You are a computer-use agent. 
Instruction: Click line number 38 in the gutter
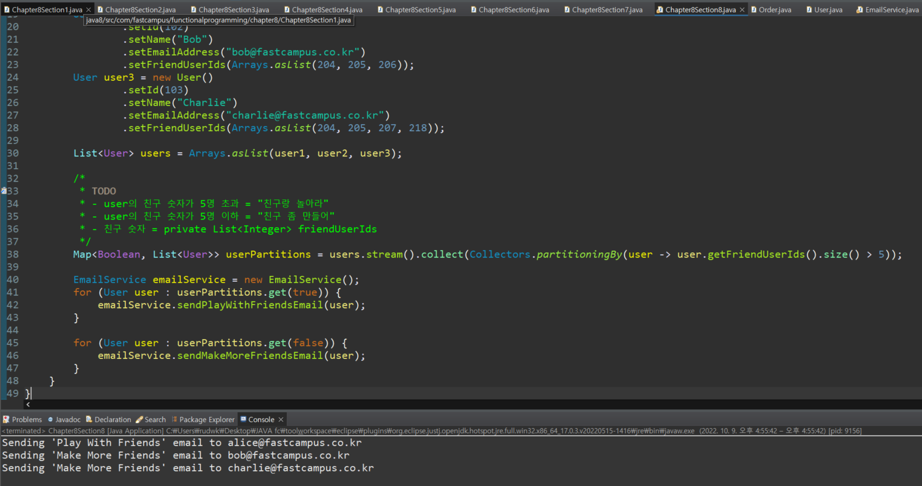(x=12, y=254)
